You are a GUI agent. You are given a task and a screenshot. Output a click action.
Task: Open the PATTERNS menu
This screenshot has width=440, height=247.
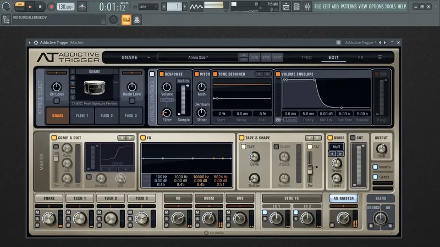[x=349, y=7]
